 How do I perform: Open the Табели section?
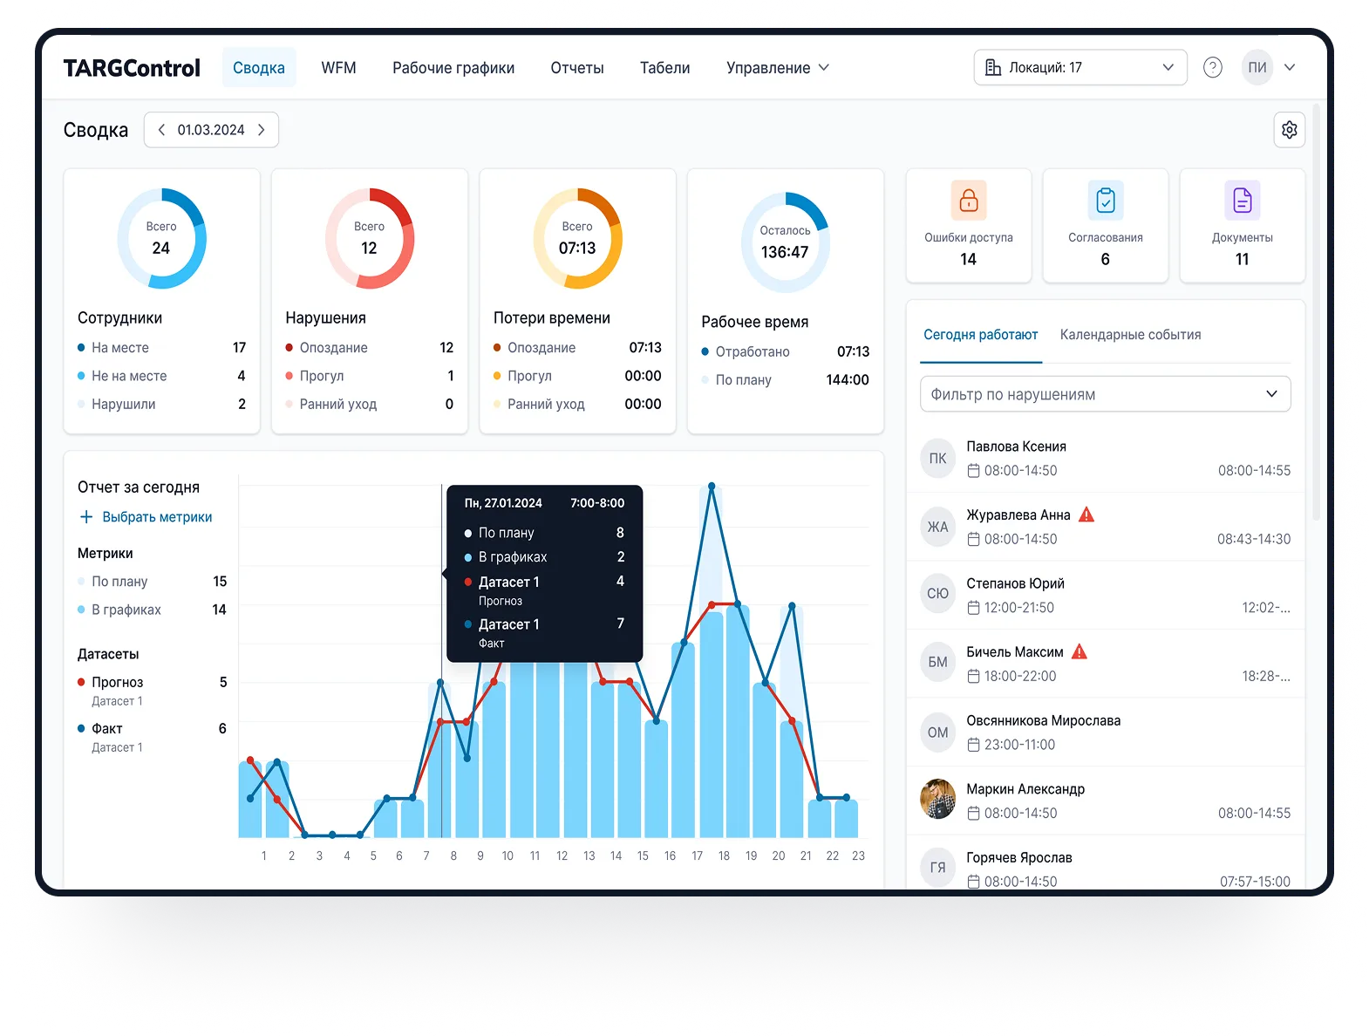point(664,68)
